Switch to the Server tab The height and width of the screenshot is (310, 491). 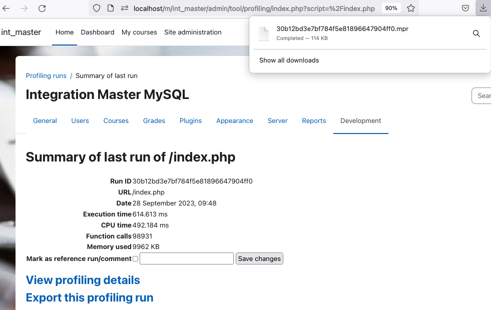tap(277, 120)
